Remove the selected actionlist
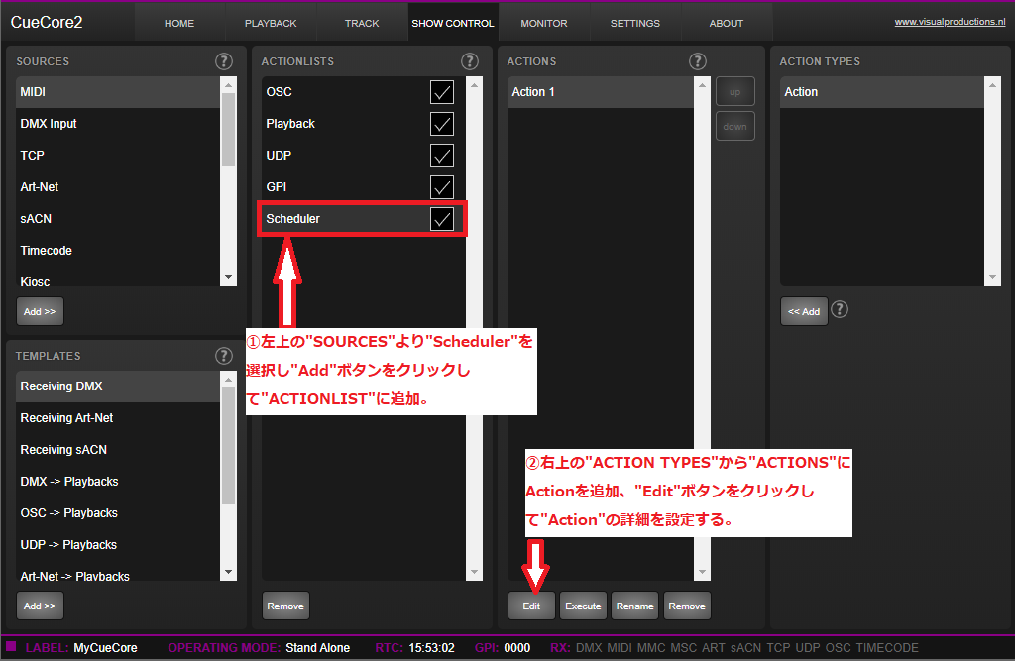 click(285, 606)
